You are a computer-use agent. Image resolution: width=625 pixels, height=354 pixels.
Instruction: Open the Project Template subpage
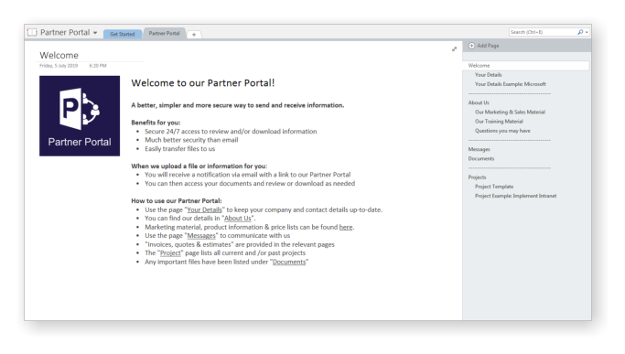pyautogui.click(x=494, y=187)
